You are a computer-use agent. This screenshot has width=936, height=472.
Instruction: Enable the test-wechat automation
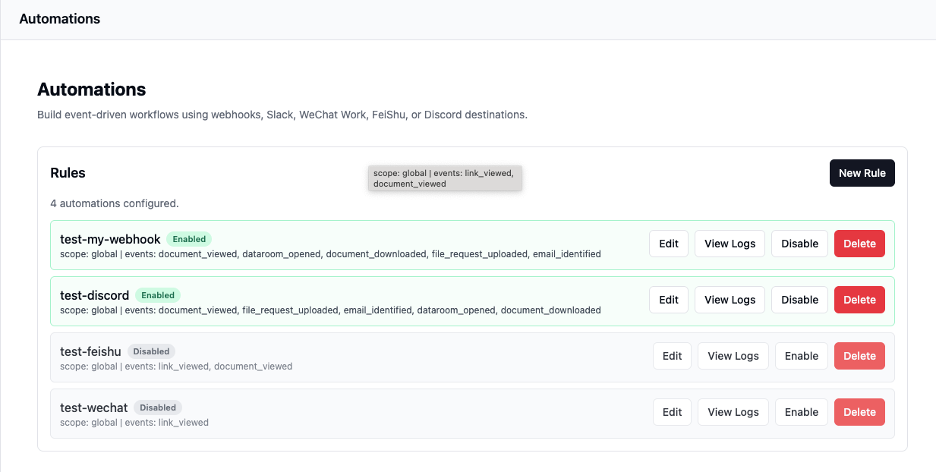pyautogui.click(x=802, y=412)
